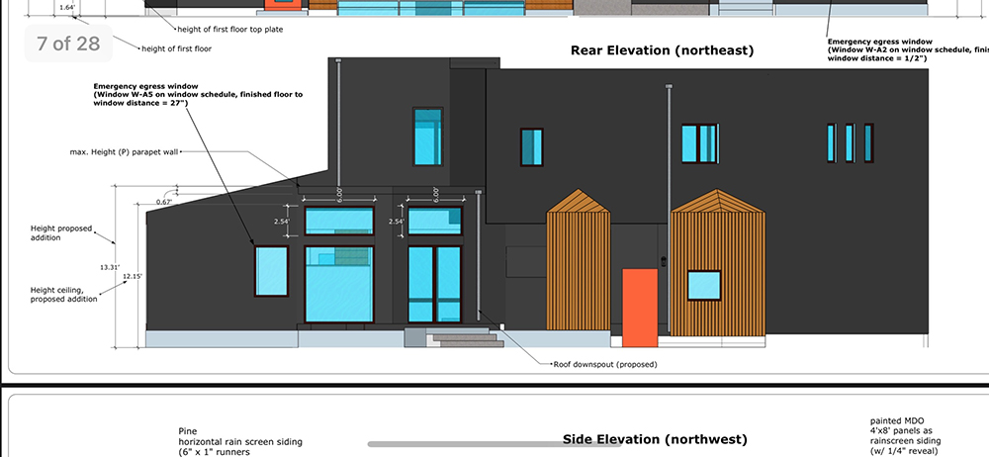Click the blue window in right wooden gable
Screen dimensions: 989x457
pos(703,285)
